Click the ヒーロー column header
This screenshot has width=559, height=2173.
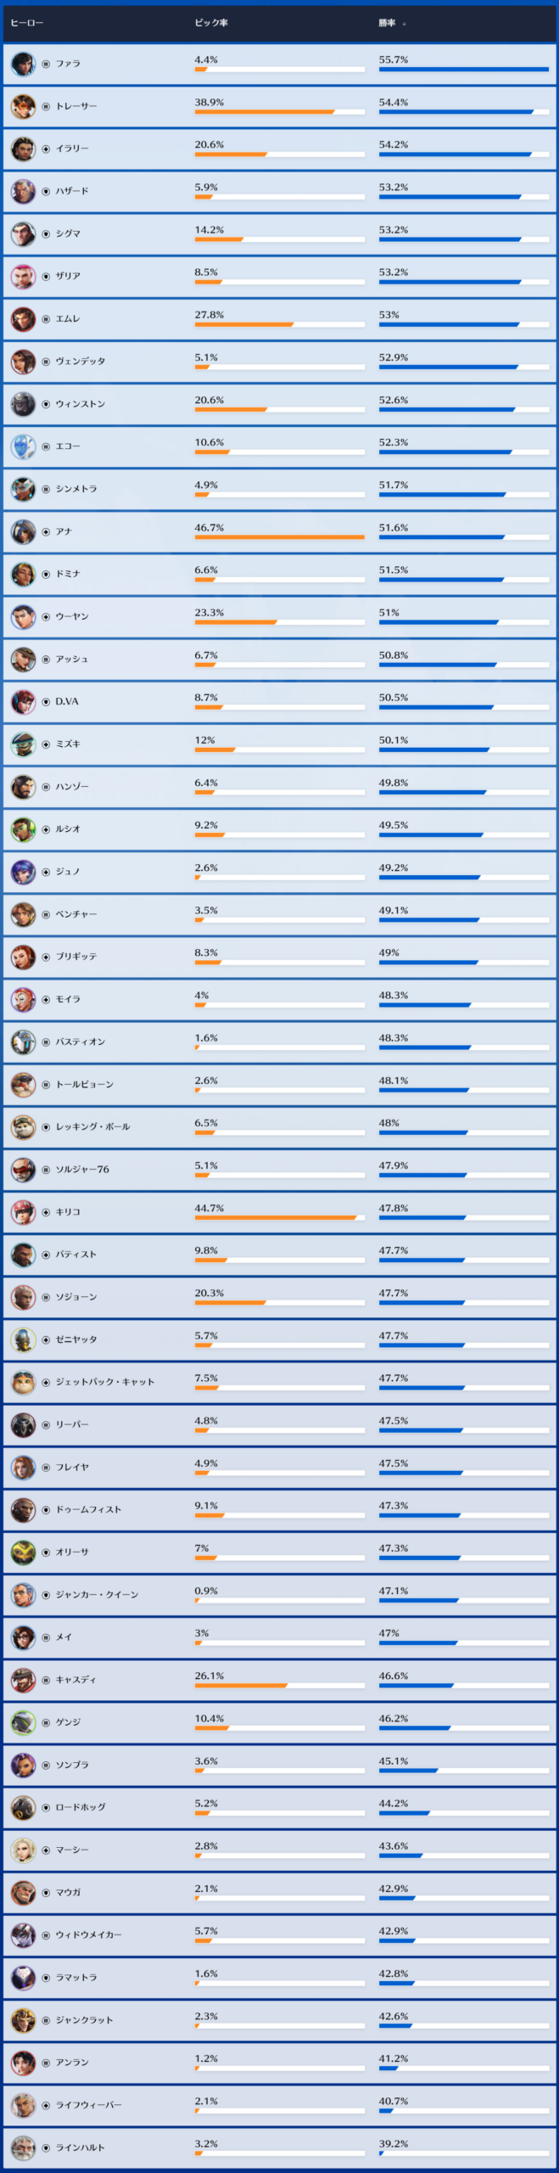click(26, 23)
